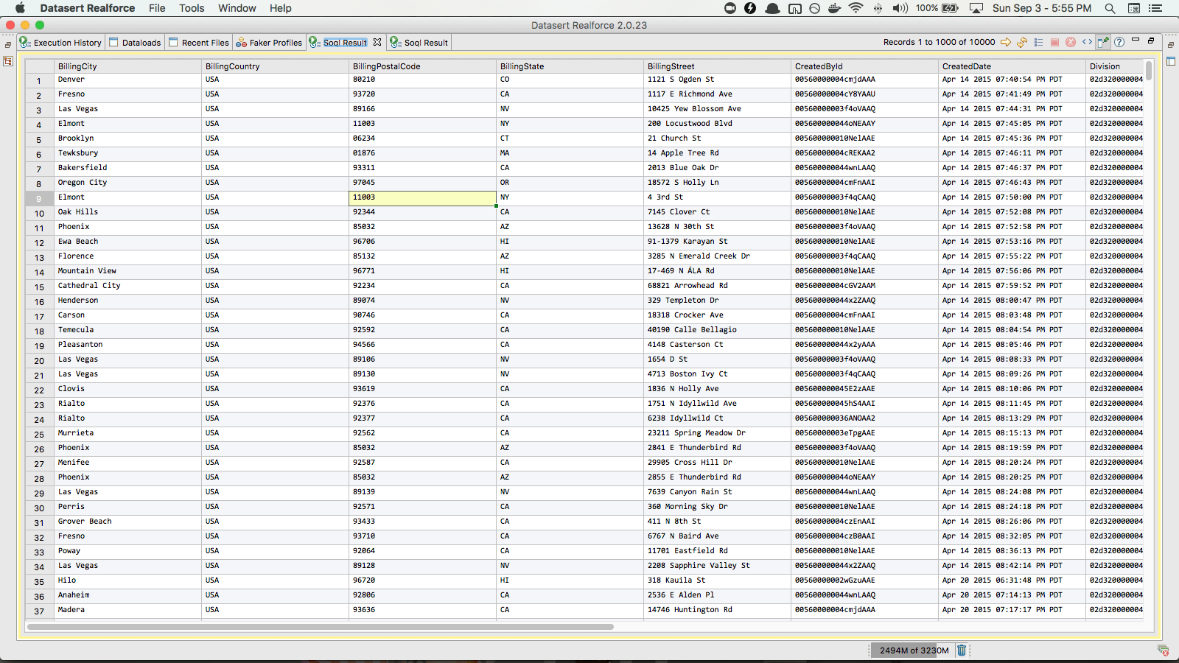Switch to the Faker Profiles tab

click(x=269, y=43)
